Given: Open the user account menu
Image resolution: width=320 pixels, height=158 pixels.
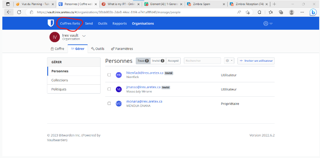Looking at the screenshot, I should pos(268,23).
